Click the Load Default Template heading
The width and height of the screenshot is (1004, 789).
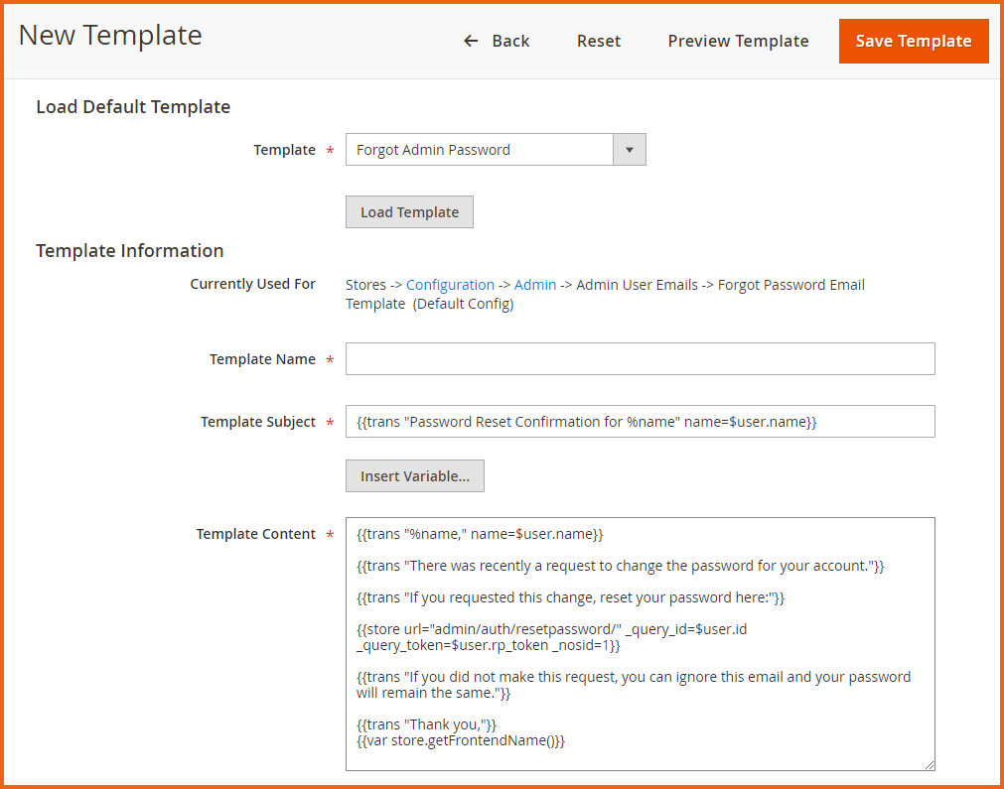(x=133, y=107)
